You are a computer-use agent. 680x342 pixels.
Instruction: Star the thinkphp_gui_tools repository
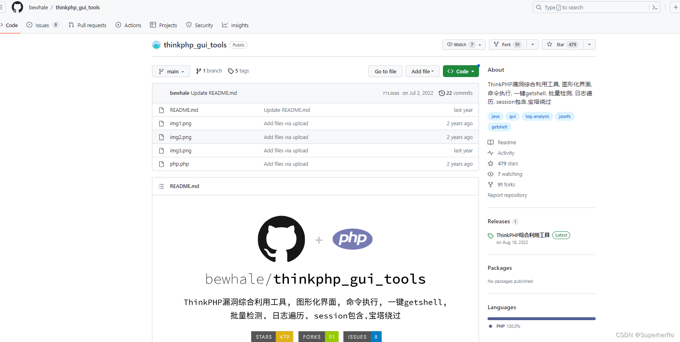(x=562, y=45)
